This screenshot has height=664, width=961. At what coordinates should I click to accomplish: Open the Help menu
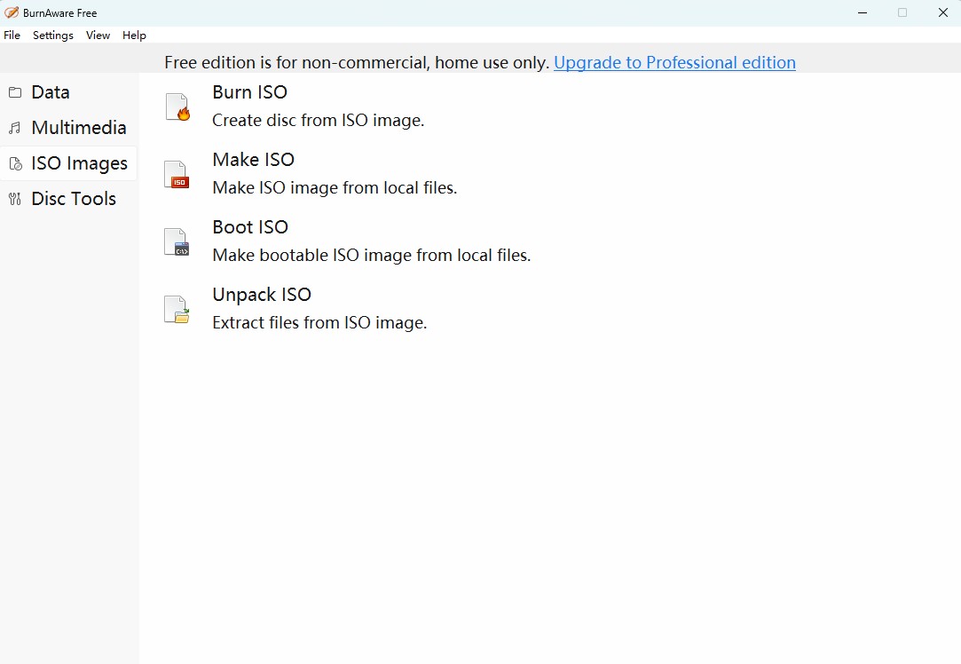[134, 36]
